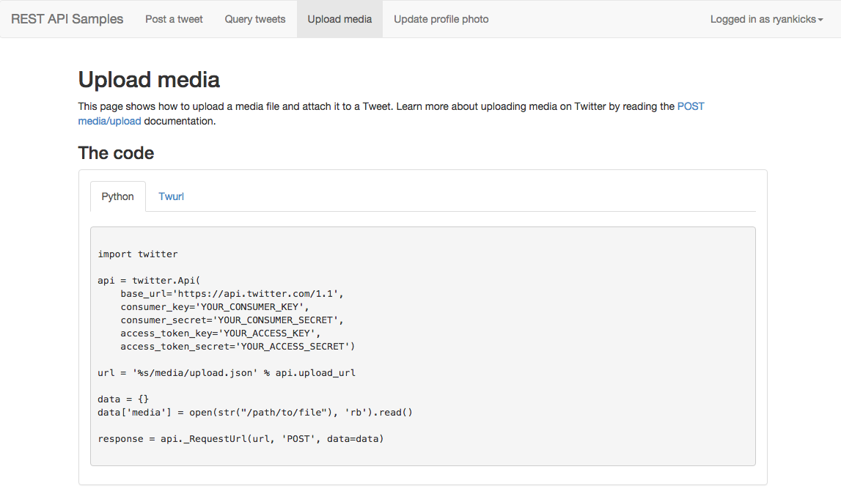Open Query tweets nav item
Image resolution: width=841 pixels, height=494 pixels.
(254, 19)
